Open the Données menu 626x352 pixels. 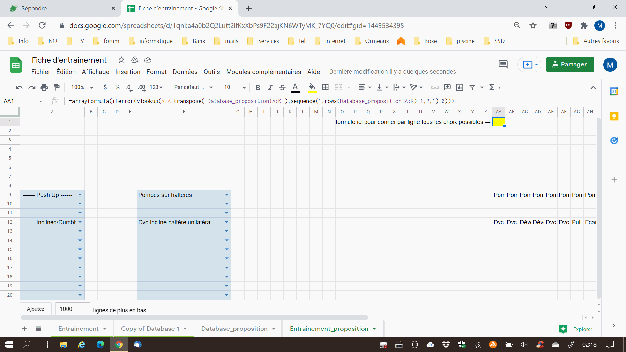coord(185,72)
